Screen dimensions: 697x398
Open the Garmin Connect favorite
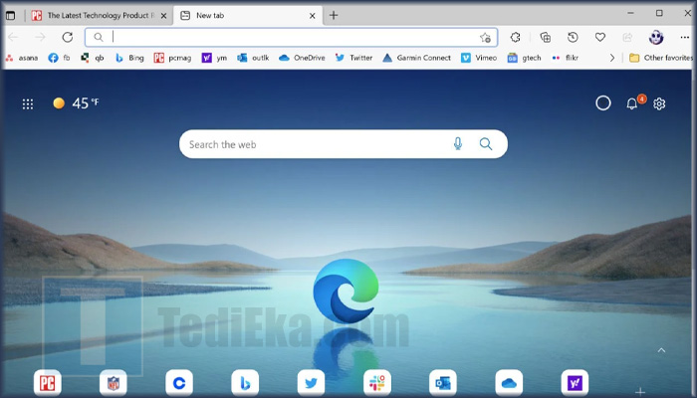(416, 58)
